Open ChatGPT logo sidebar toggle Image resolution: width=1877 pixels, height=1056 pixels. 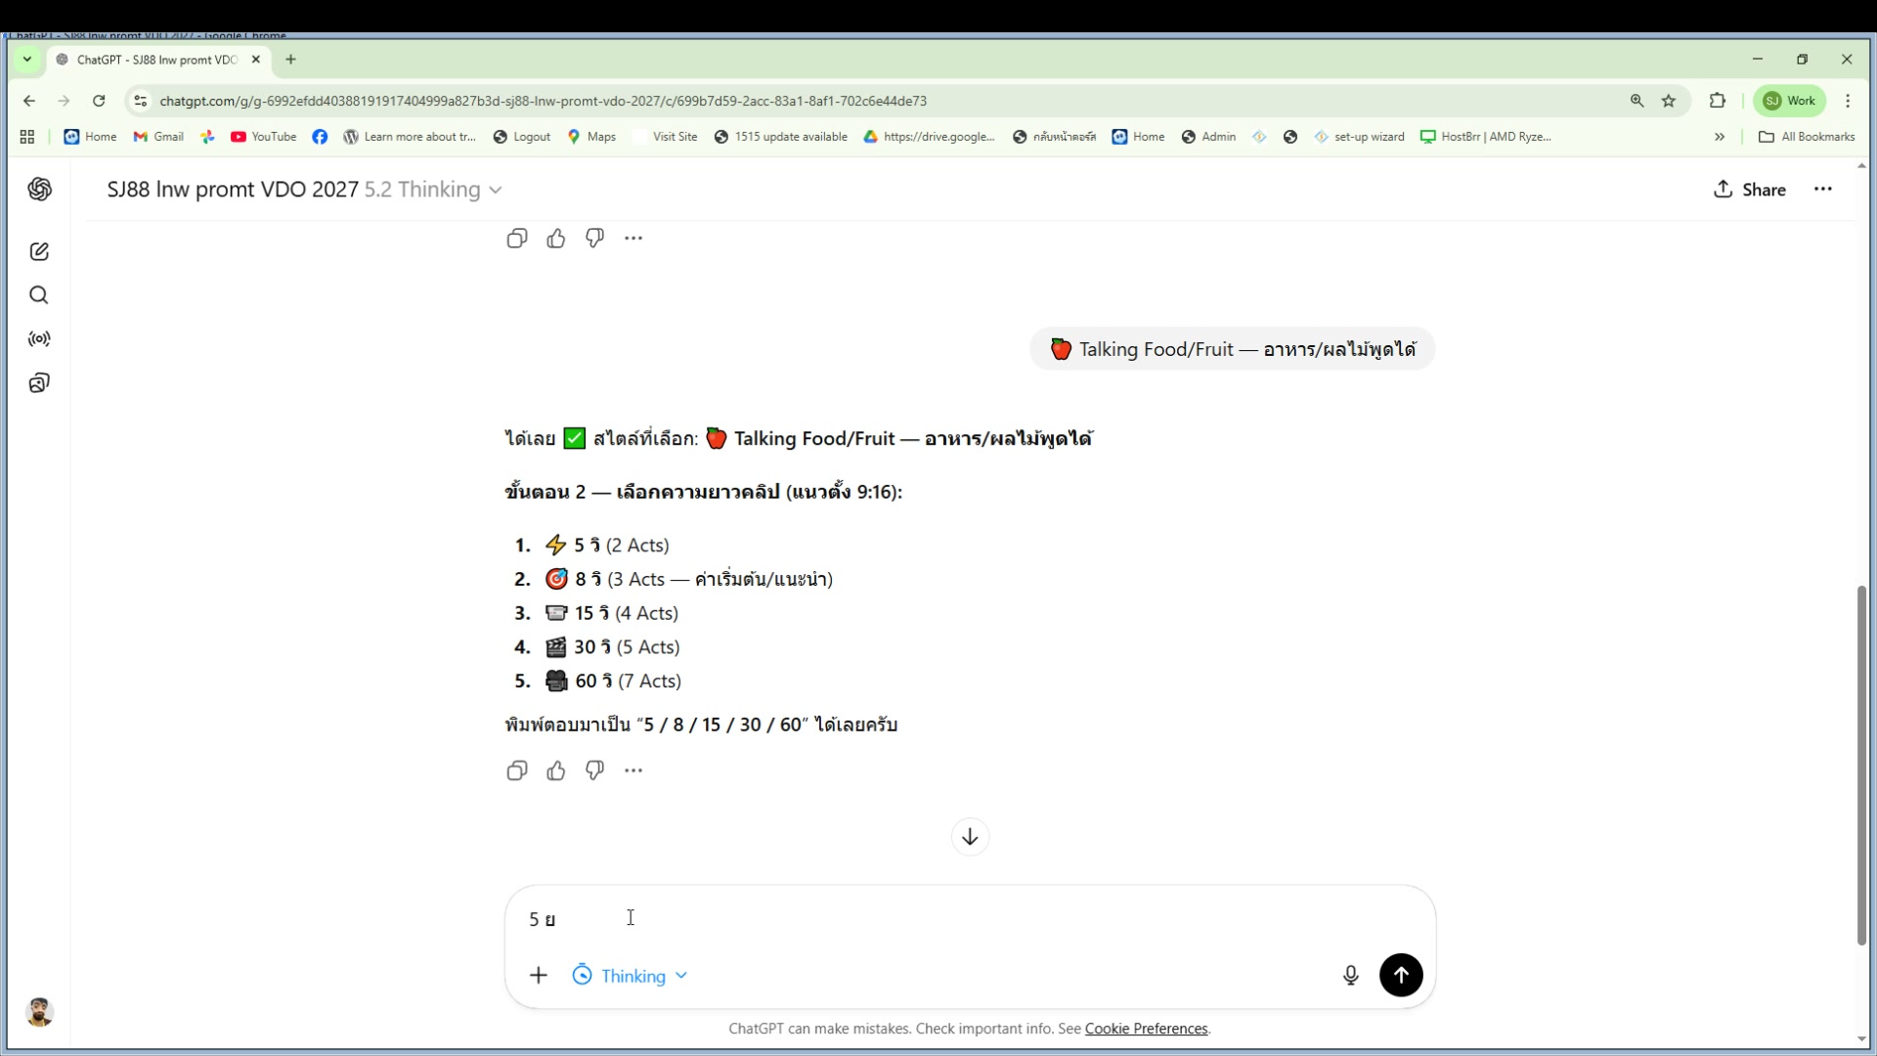pos(39,190)
